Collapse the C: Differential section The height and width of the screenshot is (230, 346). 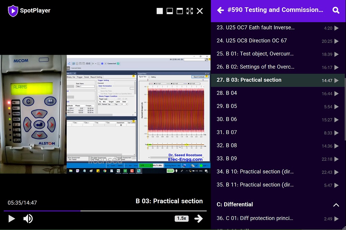[336, 205]
